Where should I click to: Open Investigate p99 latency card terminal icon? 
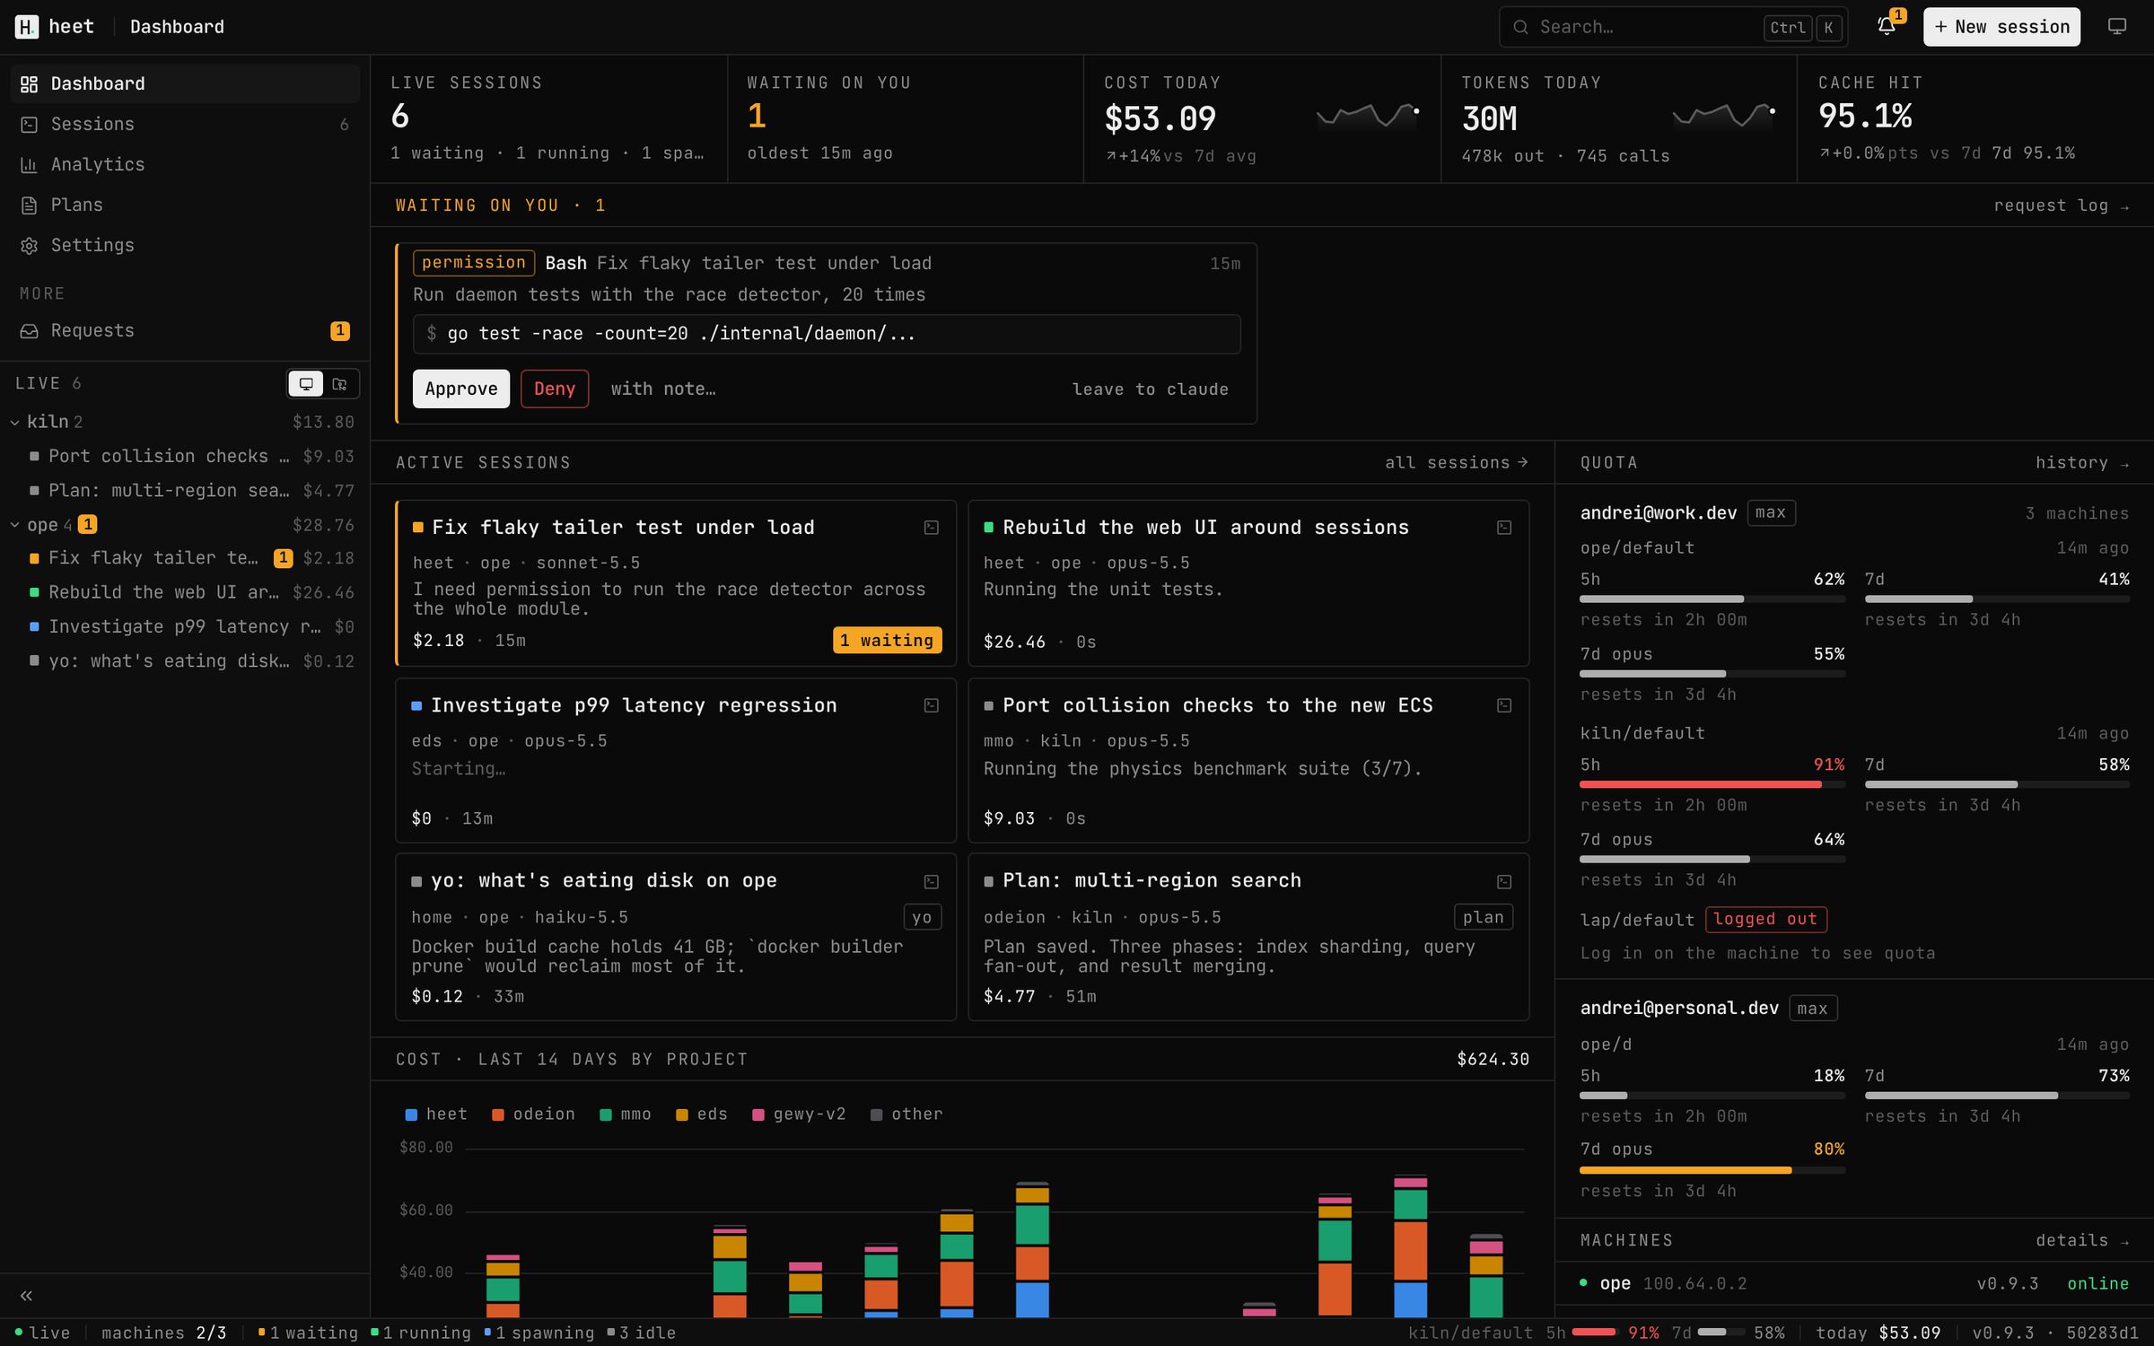click(932, 706)
